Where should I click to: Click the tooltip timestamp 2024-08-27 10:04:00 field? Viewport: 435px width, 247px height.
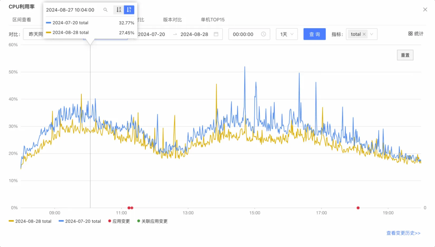point(70,10)
